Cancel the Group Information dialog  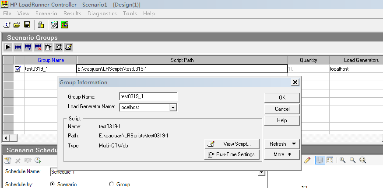coord(282,109)
